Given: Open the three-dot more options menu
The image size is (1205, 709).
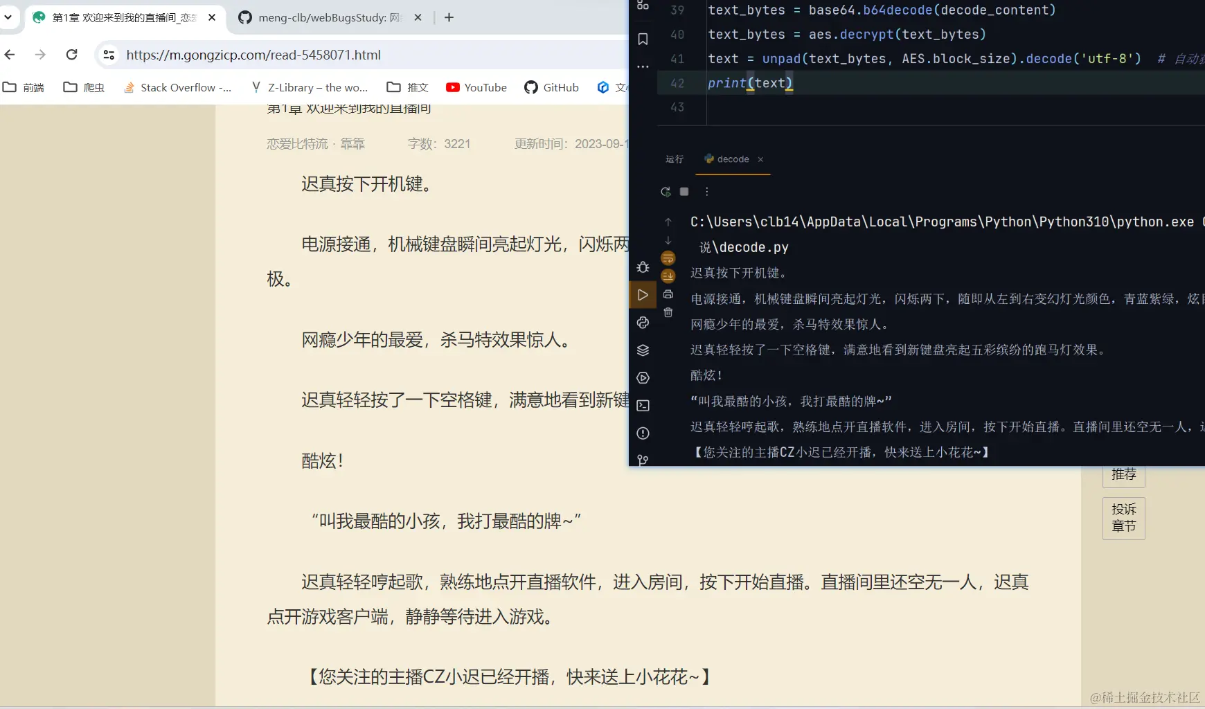Looking at the screenshot, I should coord(706,192).
